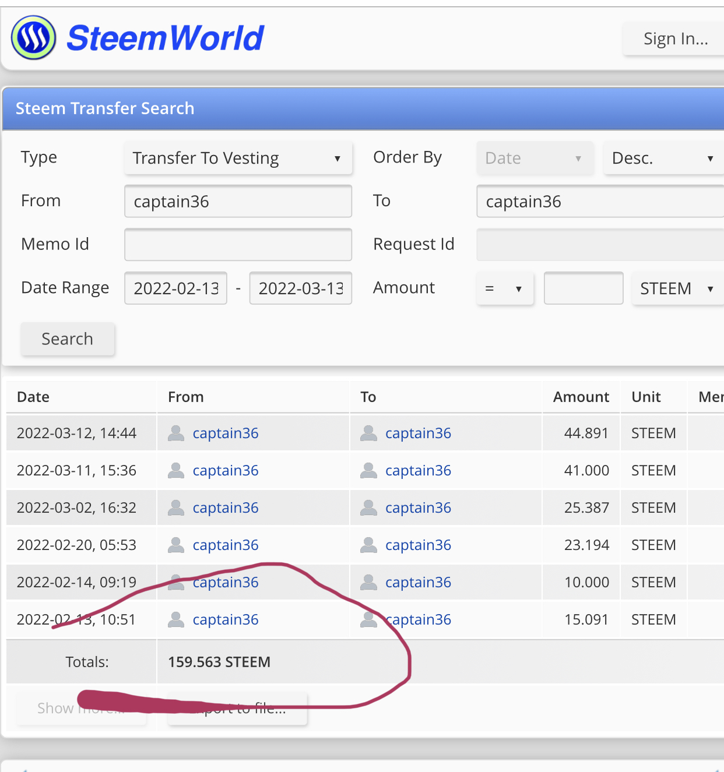Image resolution: width=724 pixels, height=772 pixels.
Task: Open From captain36 link in 2022-03-12 row
Action: 226,433
